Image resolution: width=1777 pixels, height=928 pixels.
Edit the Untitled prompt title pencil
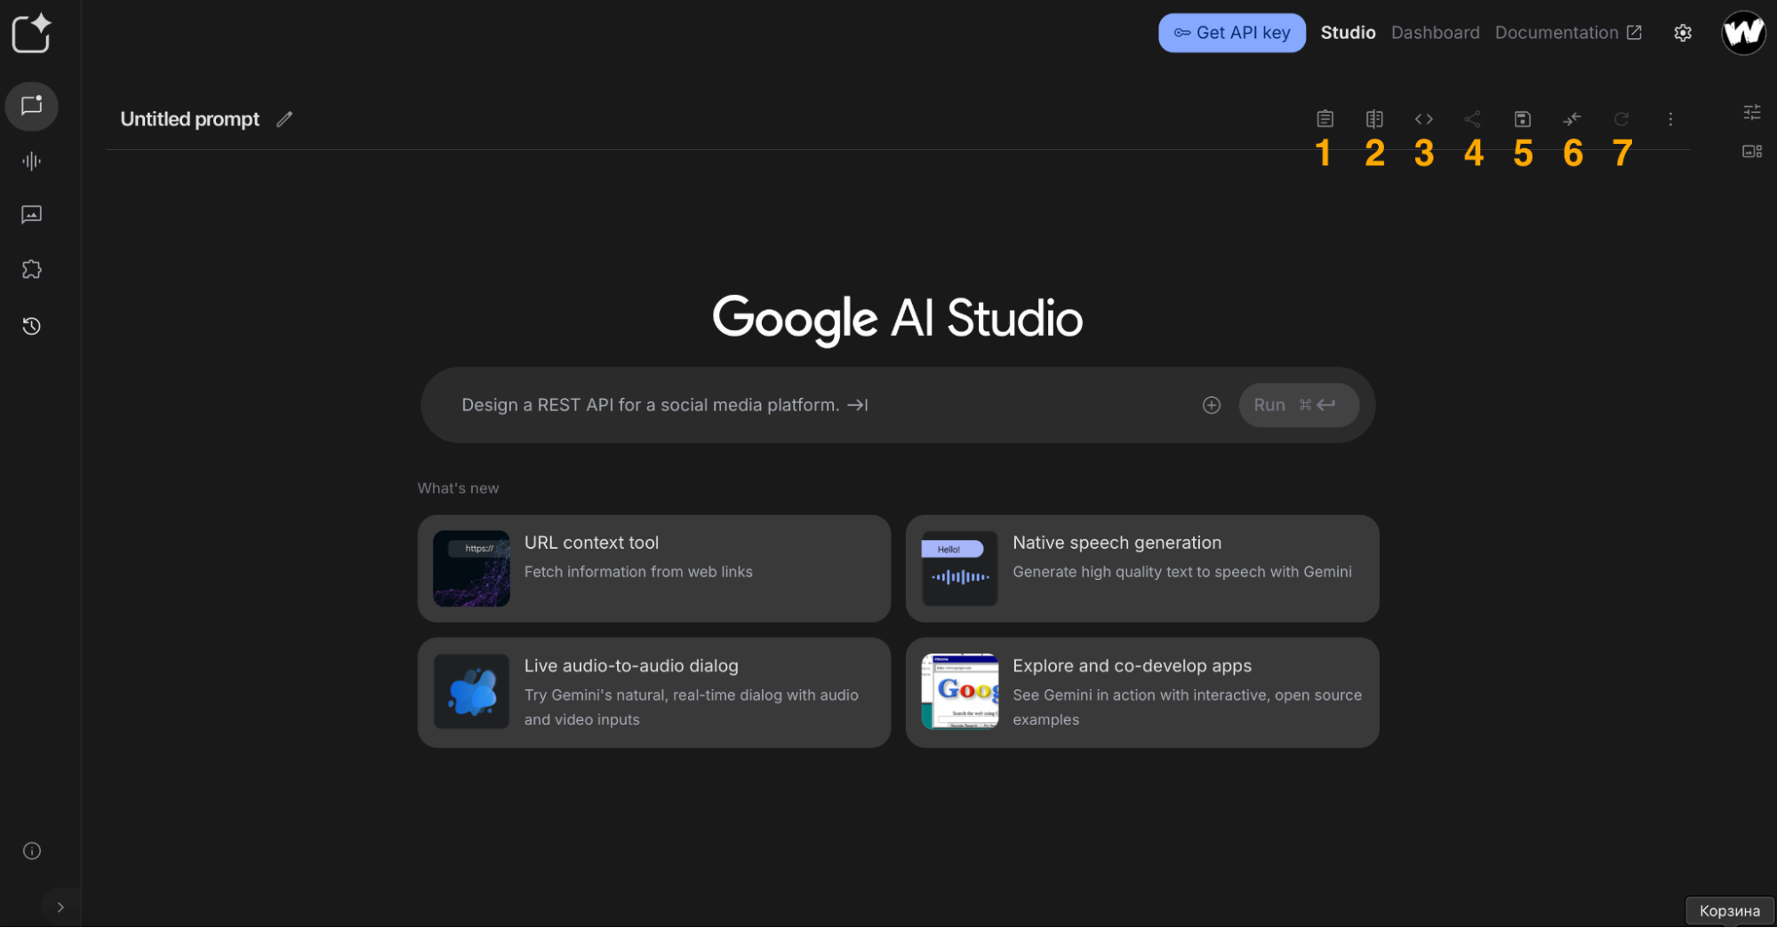284,119
